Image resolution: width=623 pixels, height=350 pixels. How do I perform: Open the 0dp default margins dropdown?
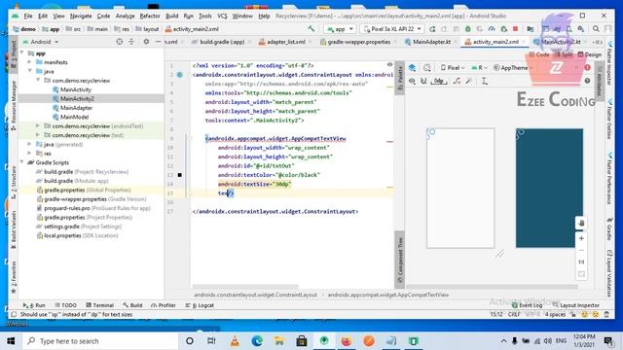click(439, 81)
